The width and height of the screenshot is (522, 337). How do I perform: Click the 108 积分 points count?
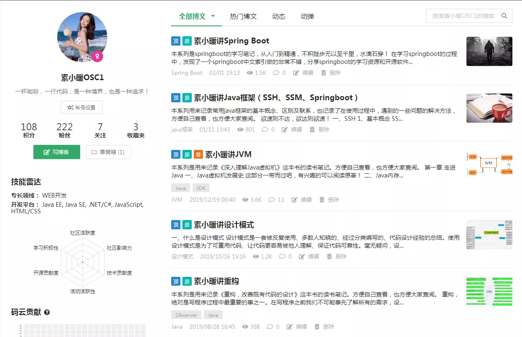pos(29,130)
